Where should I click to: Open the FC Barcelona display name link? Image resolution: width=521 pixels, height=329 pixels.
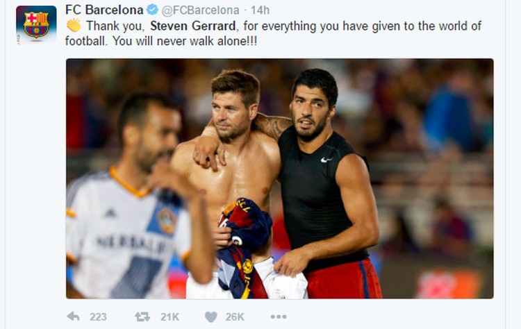[104, 10]
